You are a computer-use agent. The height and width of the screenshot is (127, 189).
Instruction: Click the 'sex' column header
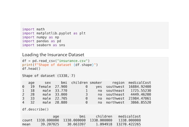point(48,83)
